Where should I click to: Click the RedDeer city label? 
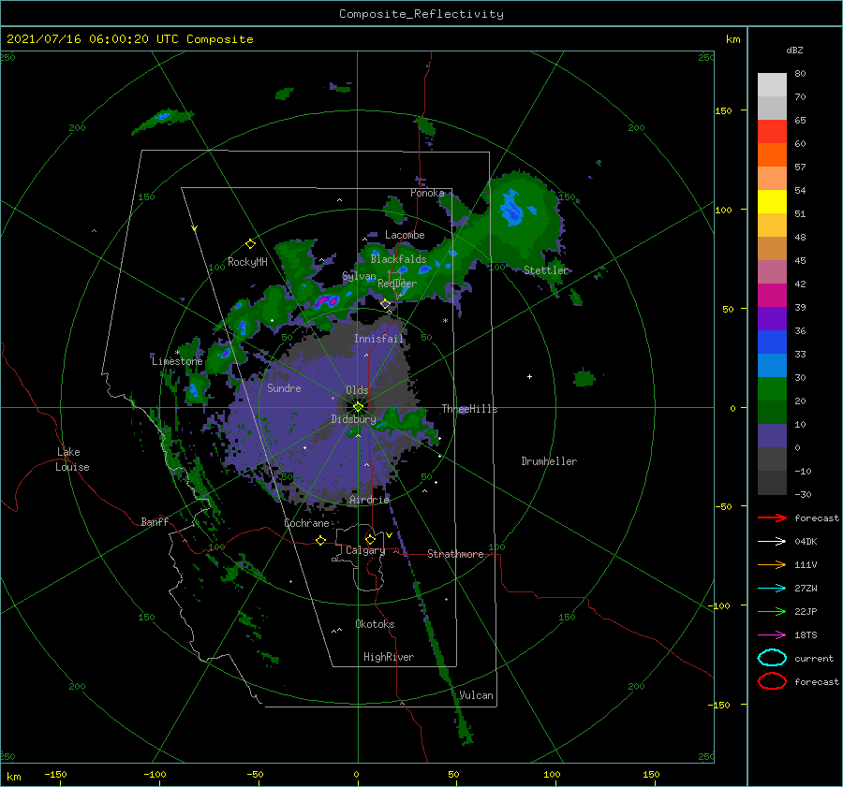click(397, 284)
